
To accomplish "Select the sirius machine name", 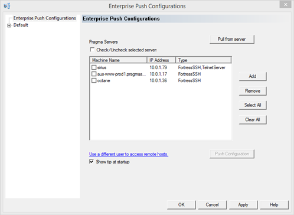I will (102, 67).
